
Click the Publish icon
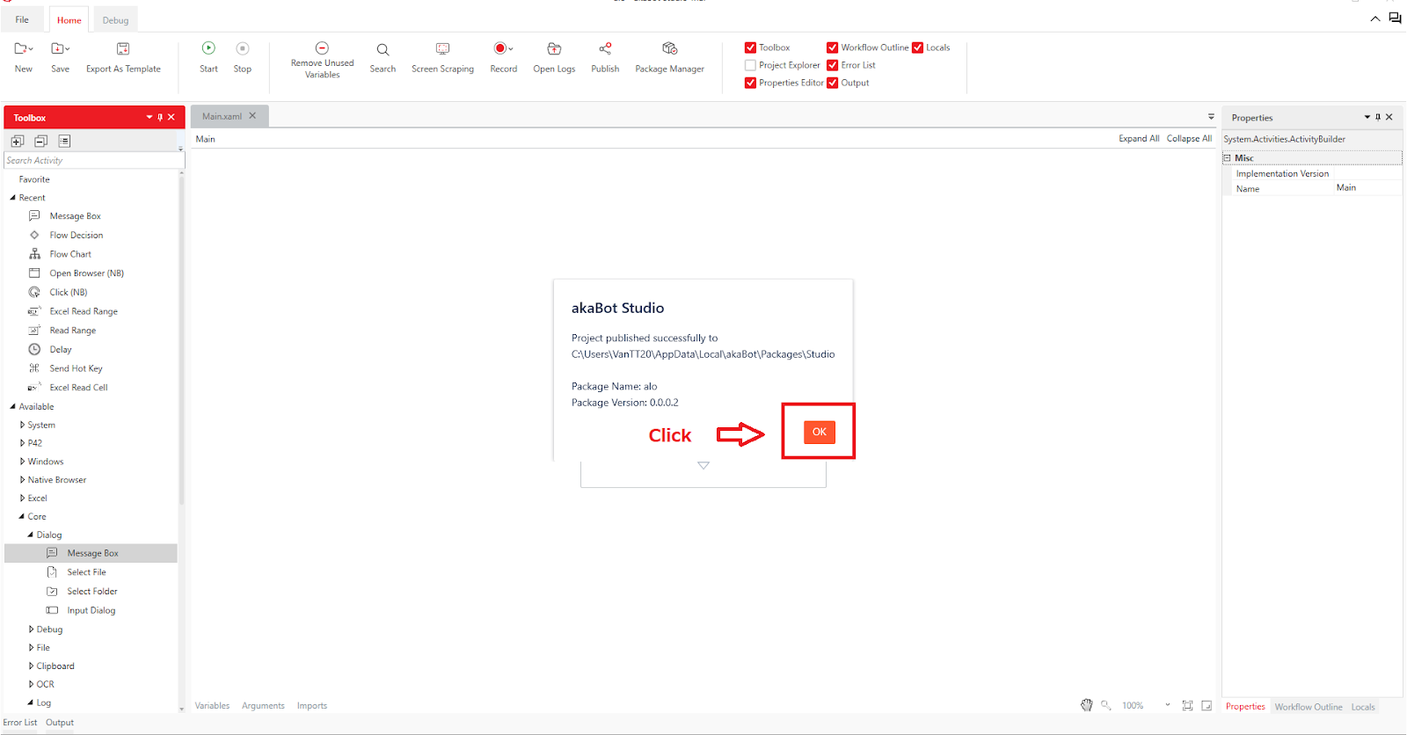[605, 48]
